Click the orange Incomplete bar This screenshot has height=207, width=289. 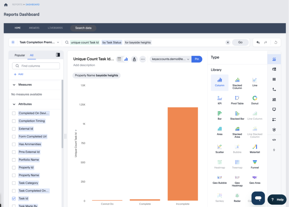182,154
